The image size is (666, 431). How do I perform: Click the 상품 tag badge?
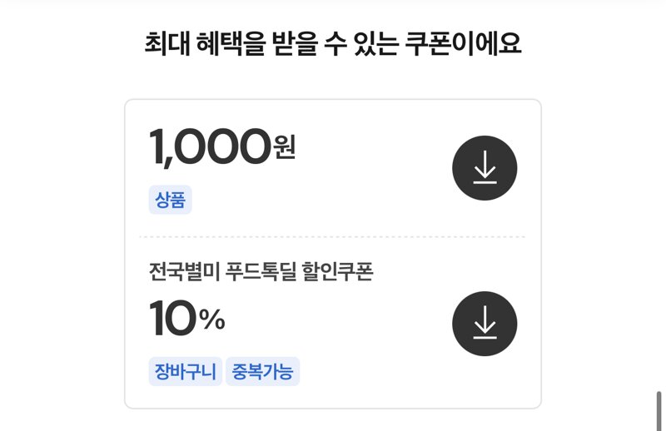[171, 200]
